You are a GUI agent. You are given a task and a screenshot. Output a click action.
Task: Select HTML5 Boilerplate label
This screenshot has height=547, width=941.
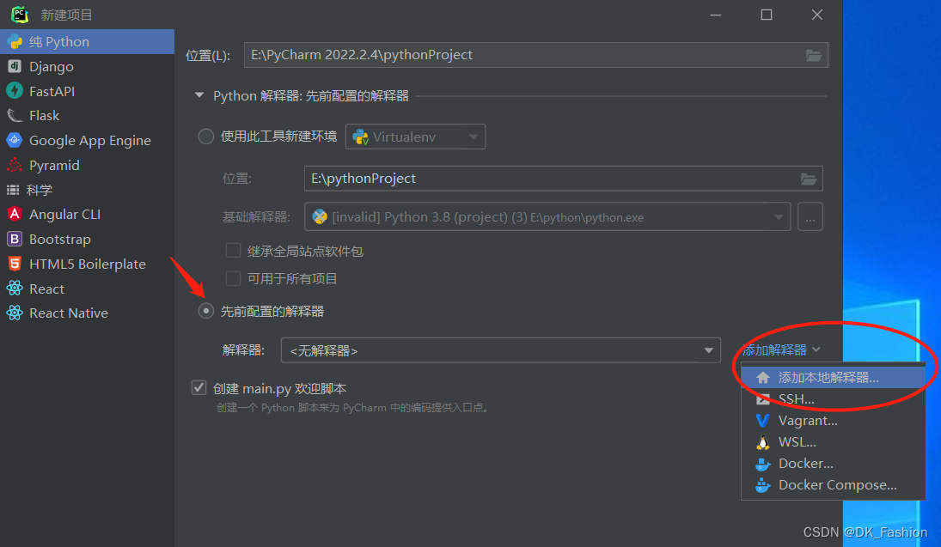coord(88,264)
